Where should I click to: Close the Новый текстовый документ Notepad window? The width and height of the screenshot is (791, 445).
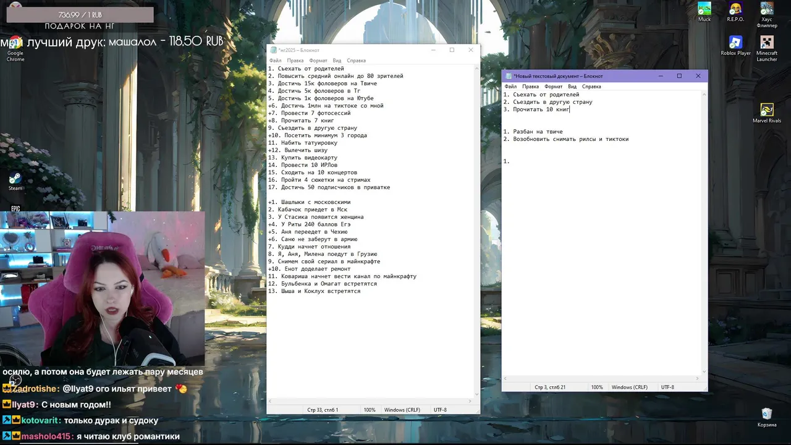pos(698,76)
